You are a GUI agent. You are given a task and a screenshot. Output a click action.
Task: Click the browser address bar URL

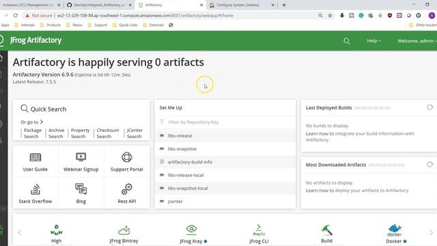coord(145,16)
